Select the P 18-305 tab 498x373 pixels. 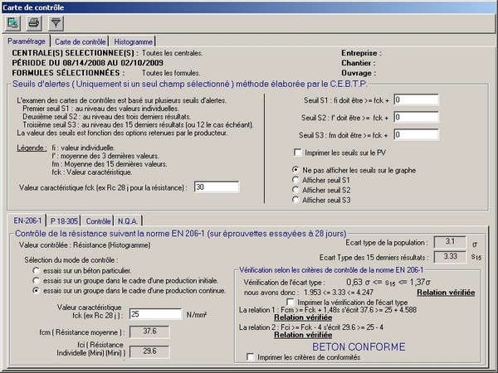[x=64, y=221]
